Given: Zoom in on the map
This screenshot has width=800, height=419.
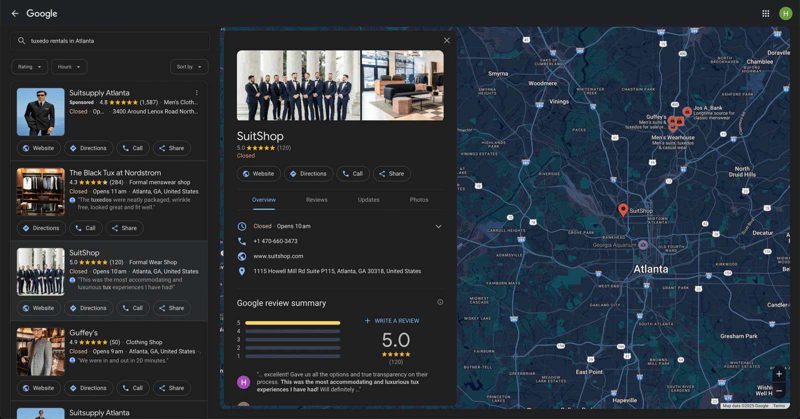Looking at the screenshot, I should pyautogui.click(x=779, y=374).
